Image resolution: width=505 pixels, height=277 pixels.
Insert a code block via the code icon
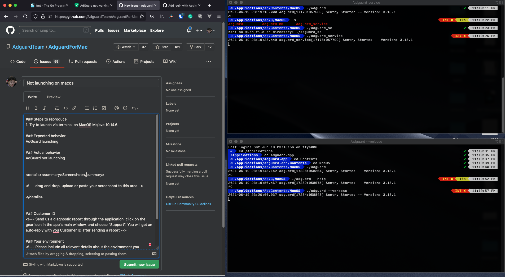pyautogui.click(x=66, y=108)
